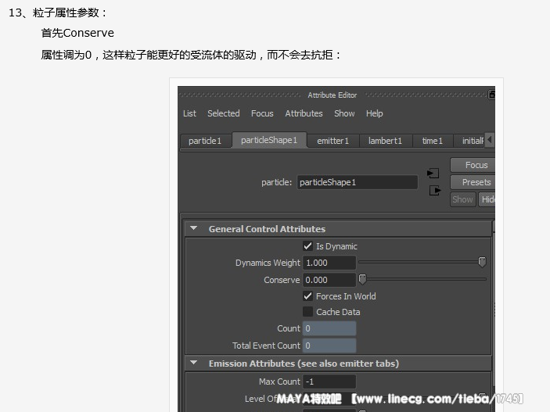Uncheck the Is Dynamic checkbox

[307, 246]
